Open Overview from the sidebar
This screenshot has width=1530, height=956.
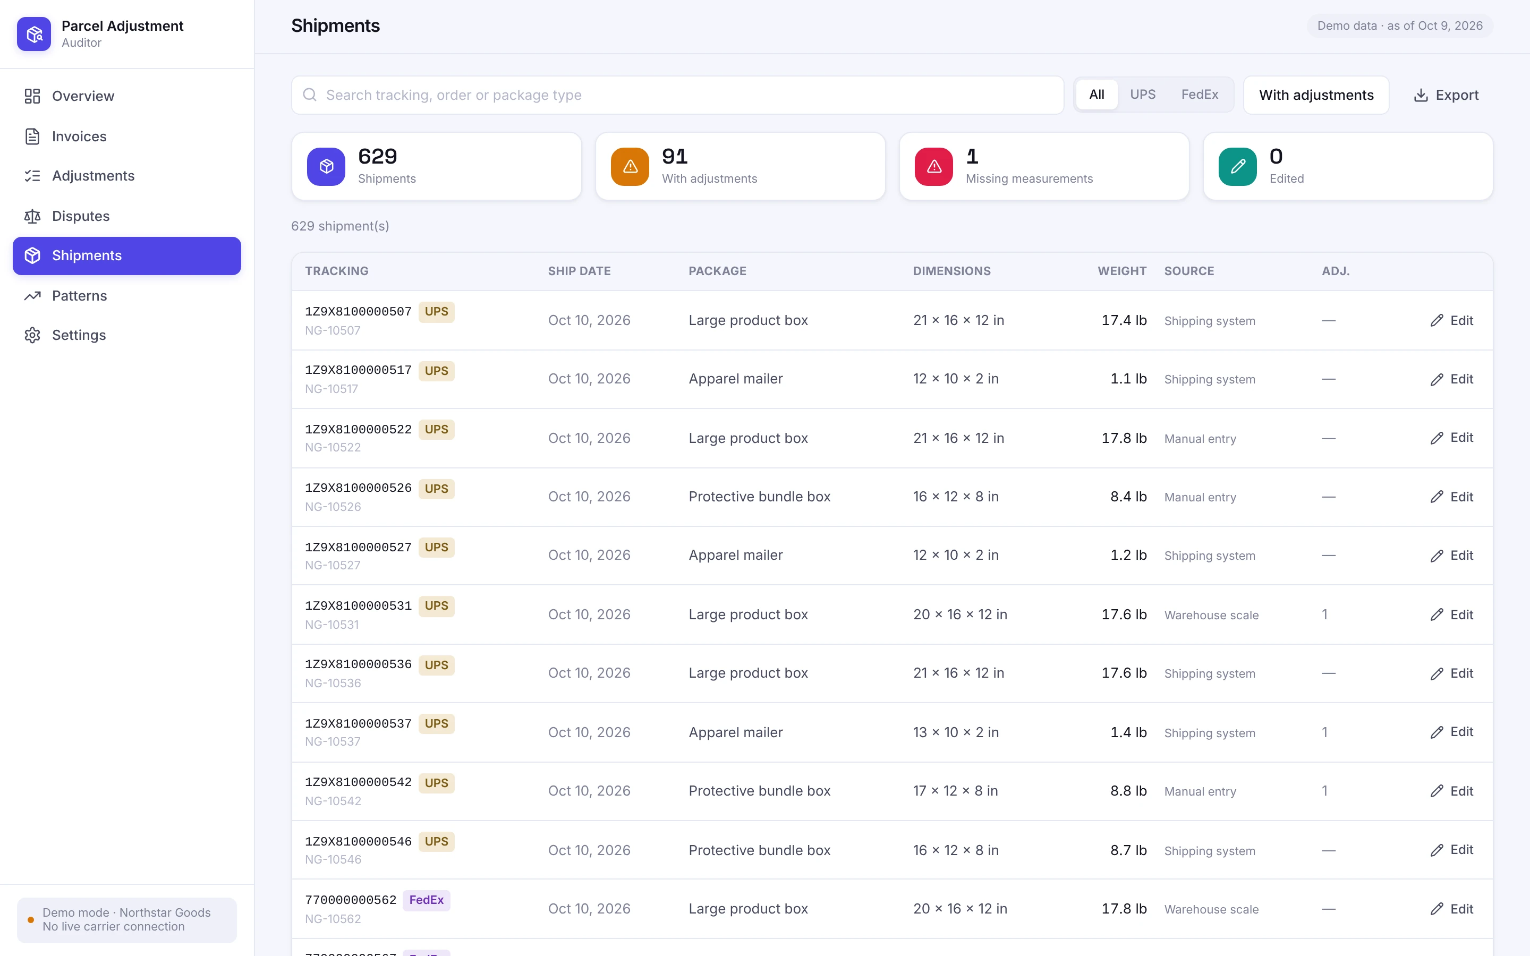pos(126,96)
